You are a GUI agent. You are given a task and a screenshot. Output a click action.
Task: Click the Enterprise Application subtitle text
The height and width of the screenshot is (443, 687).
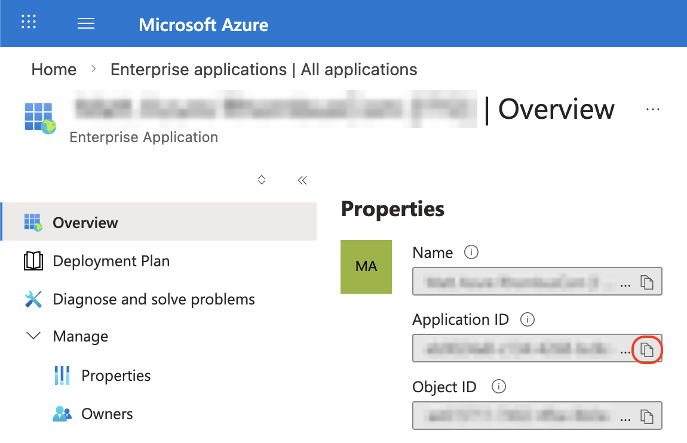(144, 137)
